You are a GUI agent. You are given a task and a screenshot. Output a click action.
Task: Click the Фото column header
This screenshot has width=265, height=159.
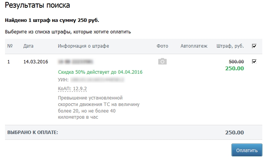coord(162,46)
